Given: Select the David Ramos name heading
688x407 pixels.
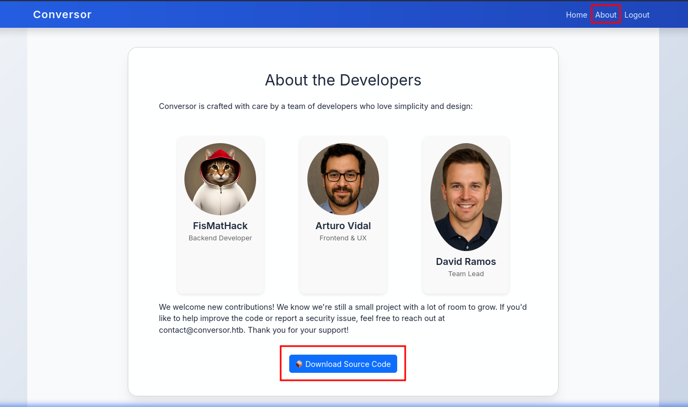Looking at the screenshot, I should [x=466, y=262].
